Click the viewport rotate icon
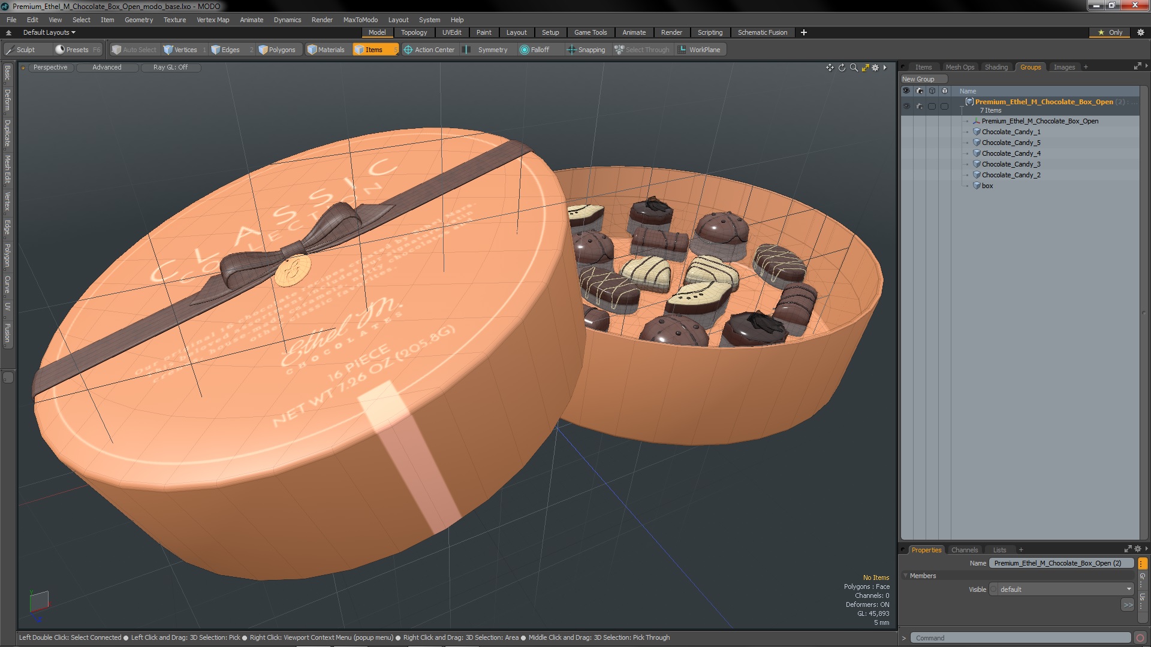The height and width of the screenshot is (647, 1151). pyautogui.click(x=842, y=68)
